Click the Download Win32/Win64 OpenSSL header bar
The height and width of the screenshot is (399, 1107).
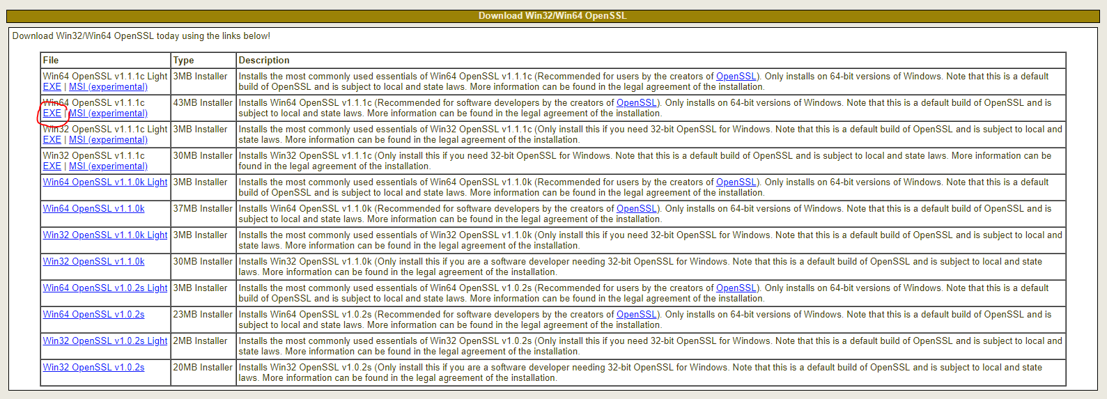click(x=553, y=16)
